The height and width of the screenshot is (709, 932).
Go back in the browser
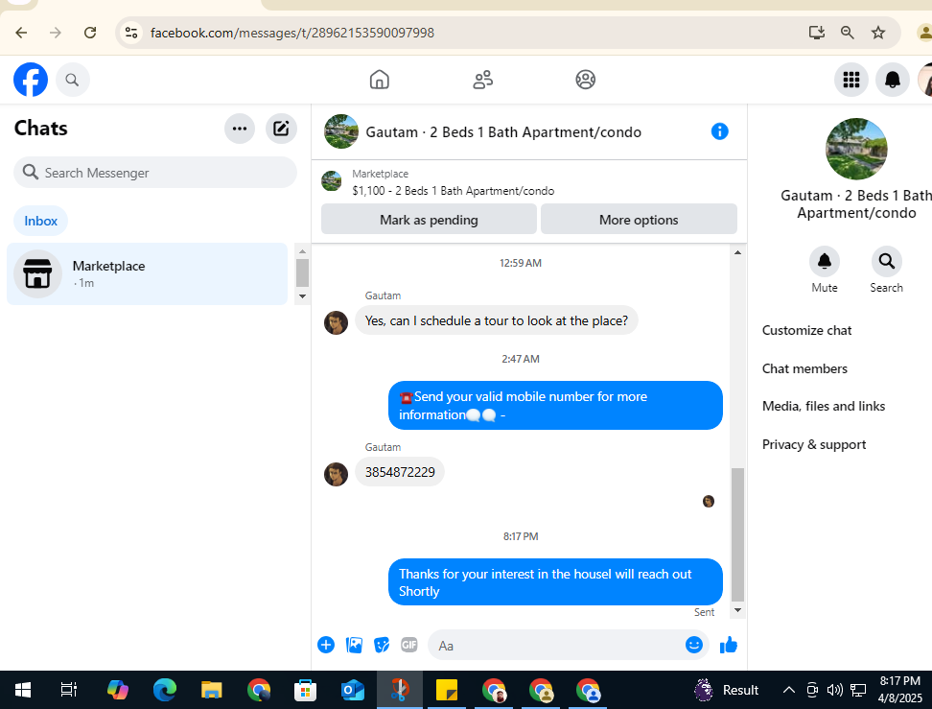click(21, 32)
